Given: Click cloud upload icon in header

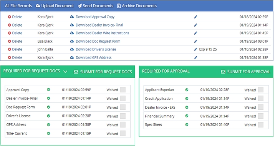Looking at the screenshot, I should (38, 6).
